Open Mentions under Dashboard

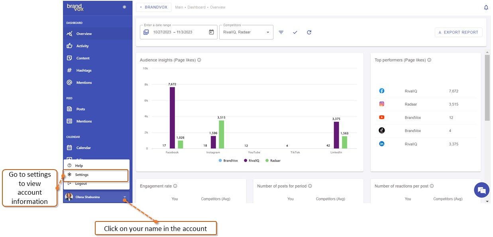pos(97,83)
